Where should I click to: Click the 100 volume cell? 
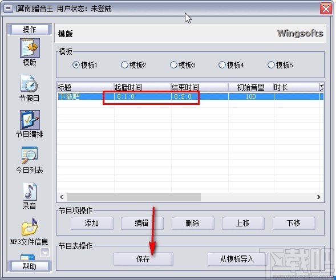click(251, 96)
